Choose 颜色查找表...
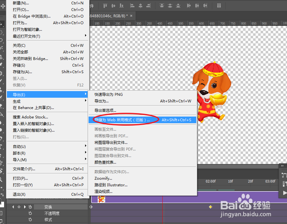The width and height of the screenshot is (287, 224). click(x=143, y=162)
